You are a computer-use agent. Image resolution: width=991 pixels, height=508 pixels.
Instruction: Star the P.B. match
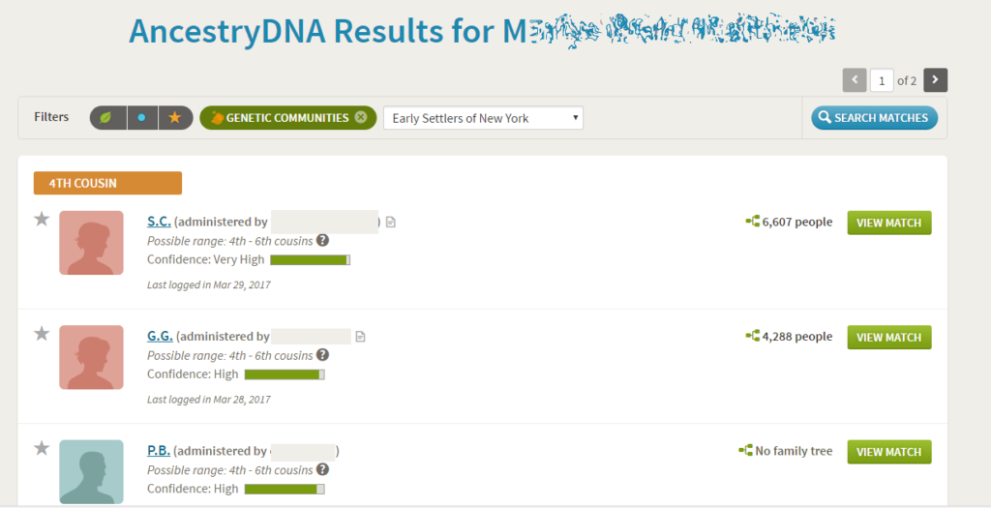tap(42, 449)
